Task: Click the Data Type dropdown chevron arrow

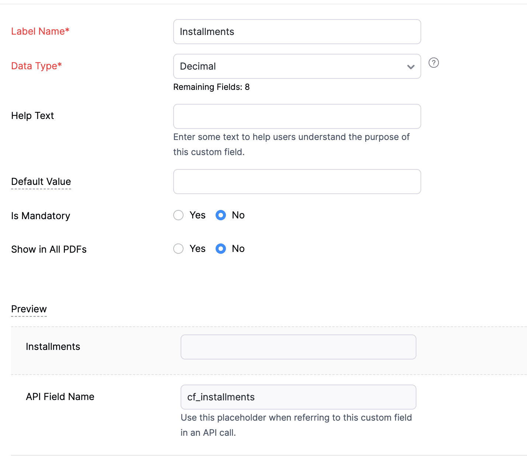Action: (x=411, y=67)
